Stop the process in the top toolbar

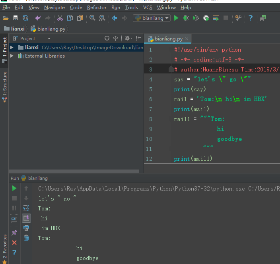[226, 18]
